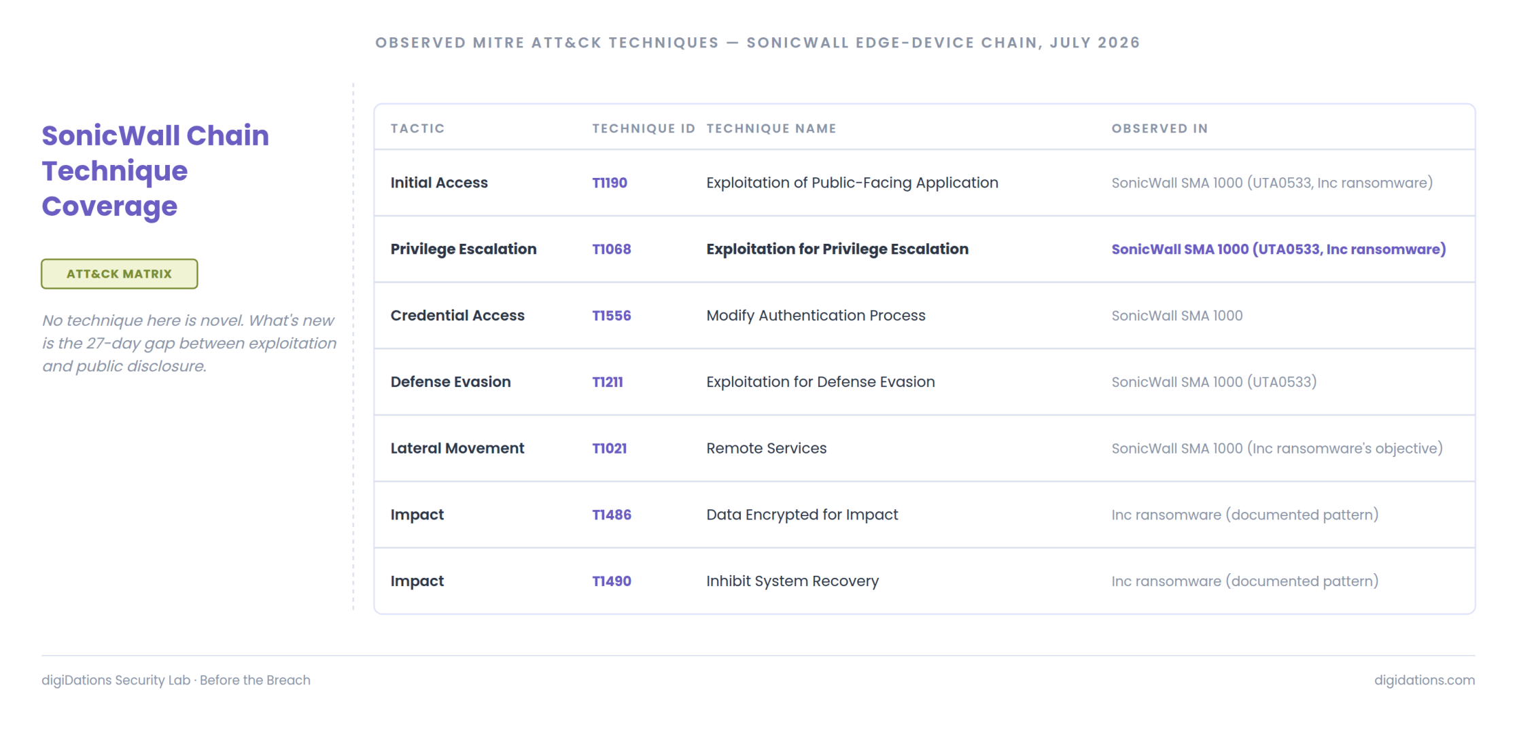Select the Privilege Escalation tactic cell
Screen dimensions: 1517x749
pos(464,249)
